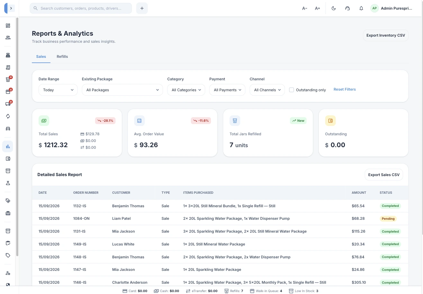This screenshot has height=294, width=423.
Task: Toggle dark mode moon icon
Action: coord(334,8)
